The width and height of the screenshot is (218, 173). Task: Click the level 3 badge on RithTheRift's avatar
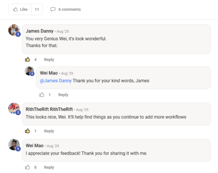point(18,112)
